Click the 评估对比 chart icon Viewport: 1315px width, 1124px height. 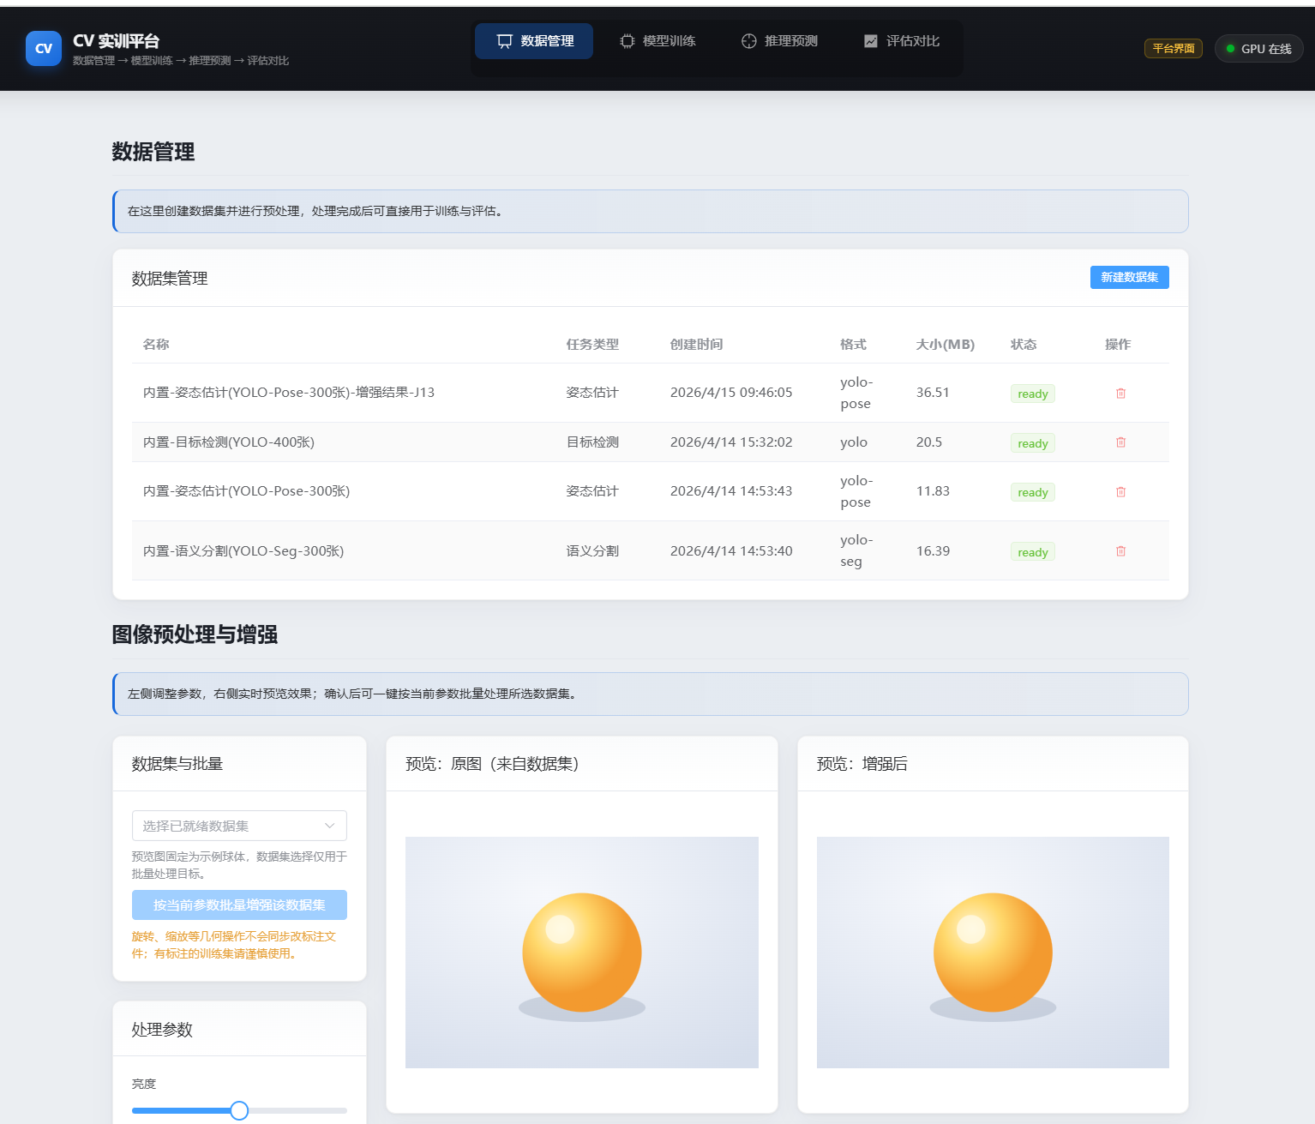point(869,40)
